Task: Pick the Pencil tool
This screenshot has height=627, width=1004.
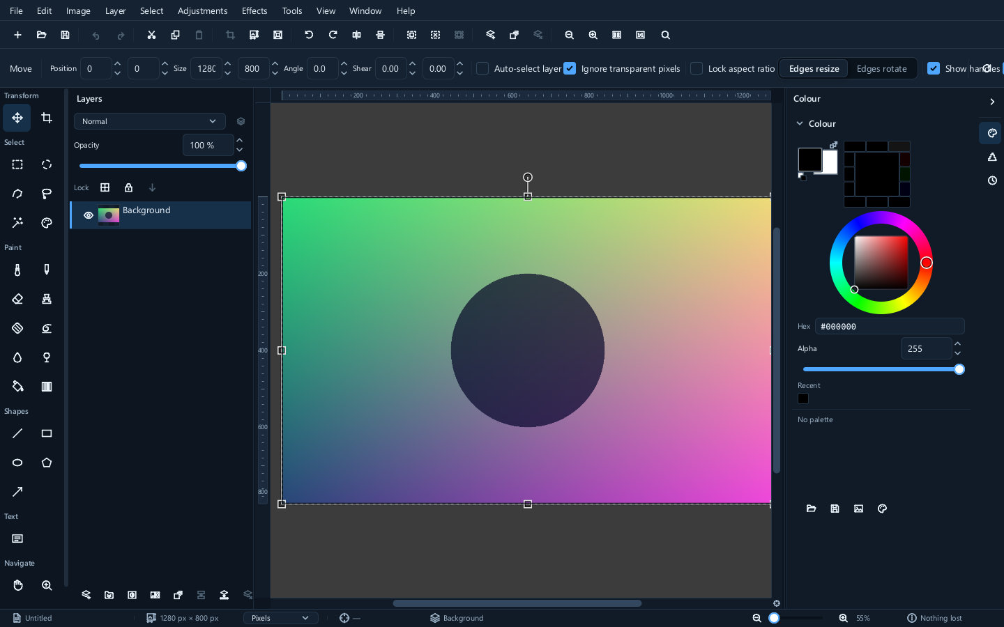Action: click(47, 270)
